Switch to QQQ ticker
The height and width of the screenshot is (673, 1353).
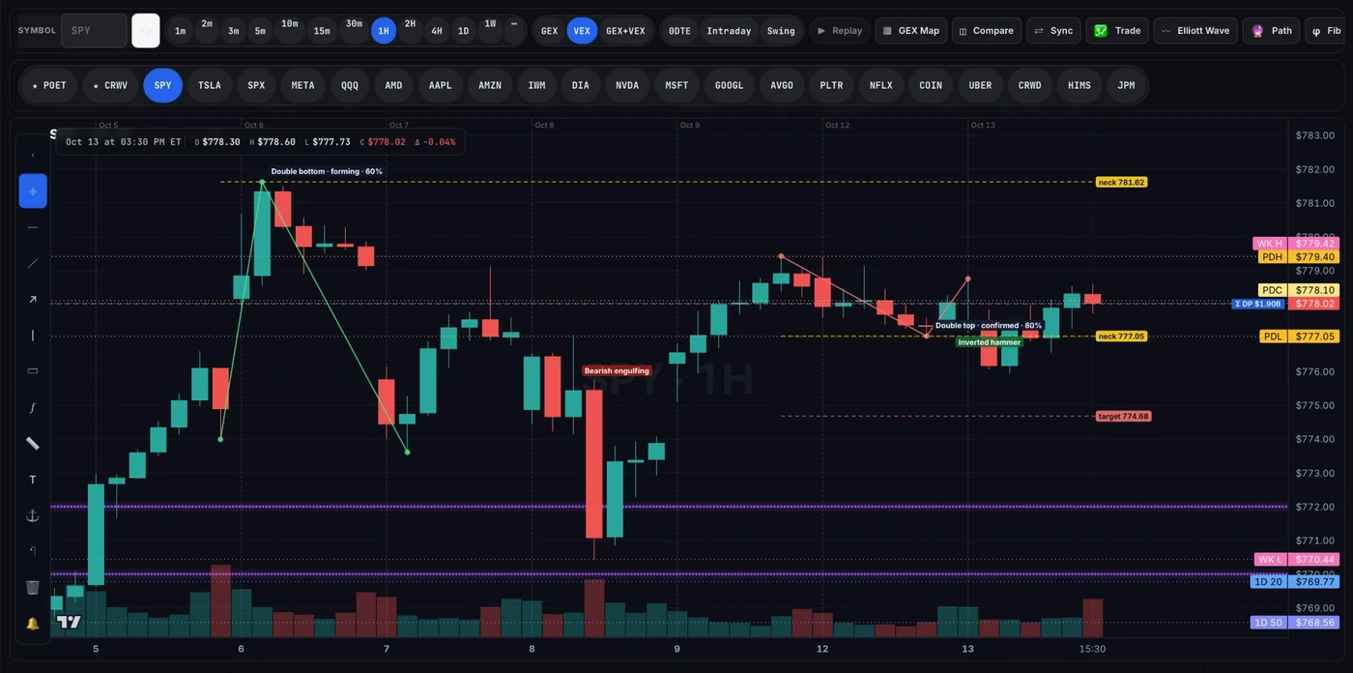[x=350, y=85]
